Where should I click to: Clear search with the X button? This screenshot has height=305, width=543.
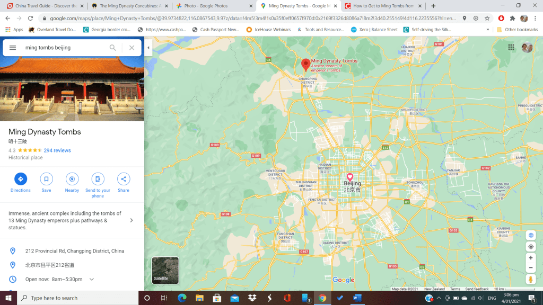132,48
